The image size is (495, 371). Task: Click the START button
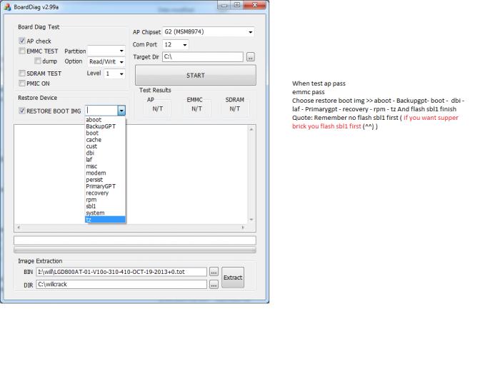(196, 76)
